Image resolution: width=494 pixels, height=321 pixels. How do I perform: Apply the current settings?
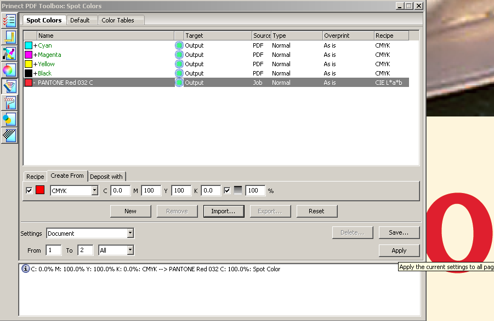click(399, 250)
